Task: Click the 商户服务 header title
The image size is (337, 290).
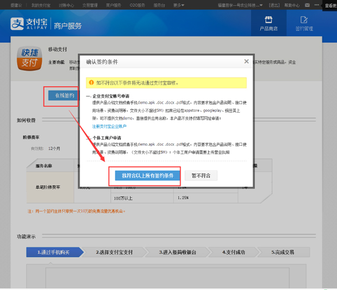Action: pyautogui.click(x=68, y=26)
